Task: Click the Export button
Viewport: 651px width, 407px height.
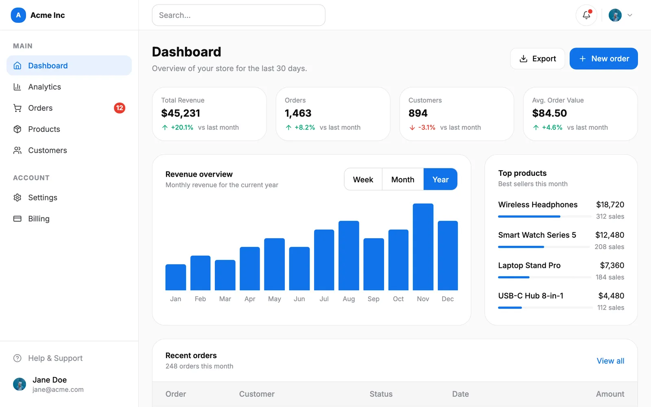Action: point(537,59)
